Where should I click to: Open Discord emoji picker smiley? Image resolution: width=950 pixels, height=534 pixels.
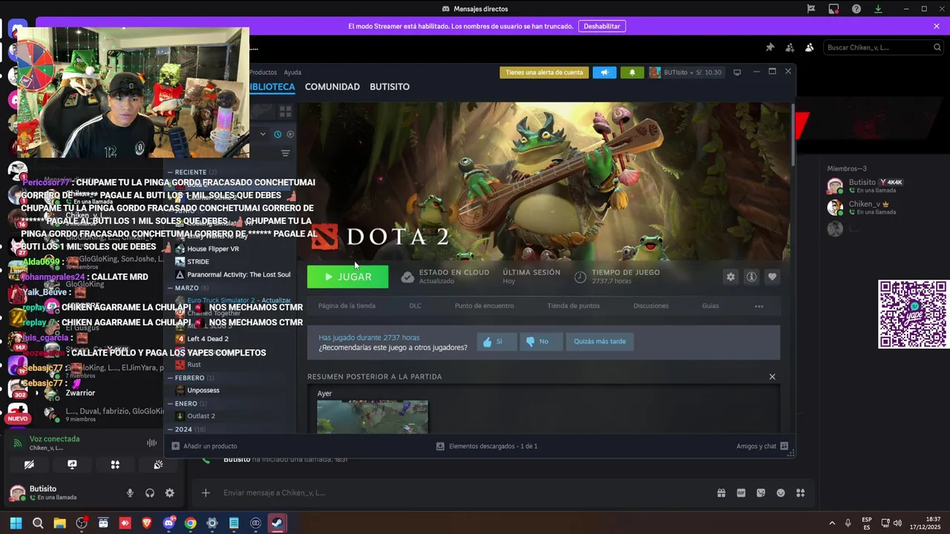pos(781,492)
